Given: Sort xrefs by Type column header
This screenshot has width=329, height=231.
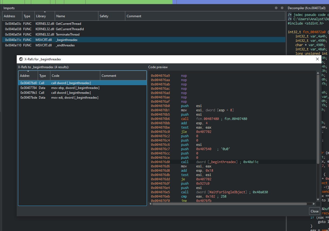Looking at the screenshot, I should point(44,76).
